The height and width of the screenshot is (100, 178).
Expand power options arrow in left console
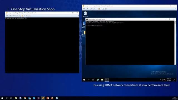24,16
